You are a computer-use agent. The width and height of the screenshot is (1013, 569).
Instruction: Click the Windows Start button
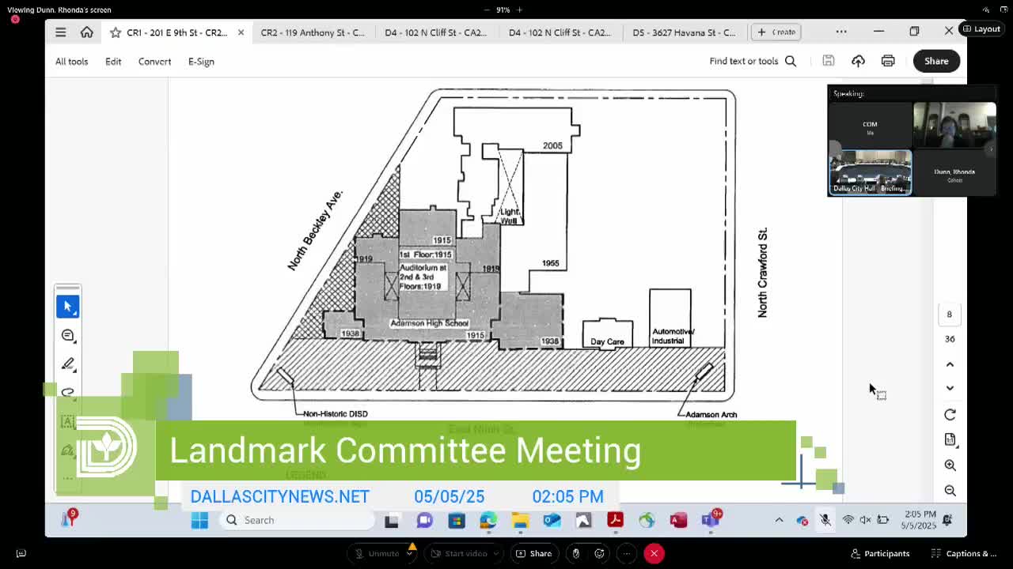tap(199, 520)
